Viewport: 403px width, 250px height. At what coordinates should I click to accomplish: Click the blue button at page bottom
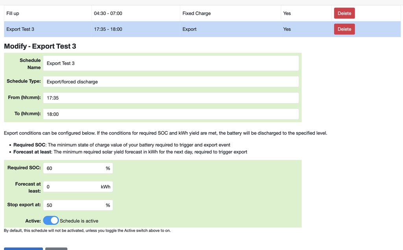pos(23,248)
